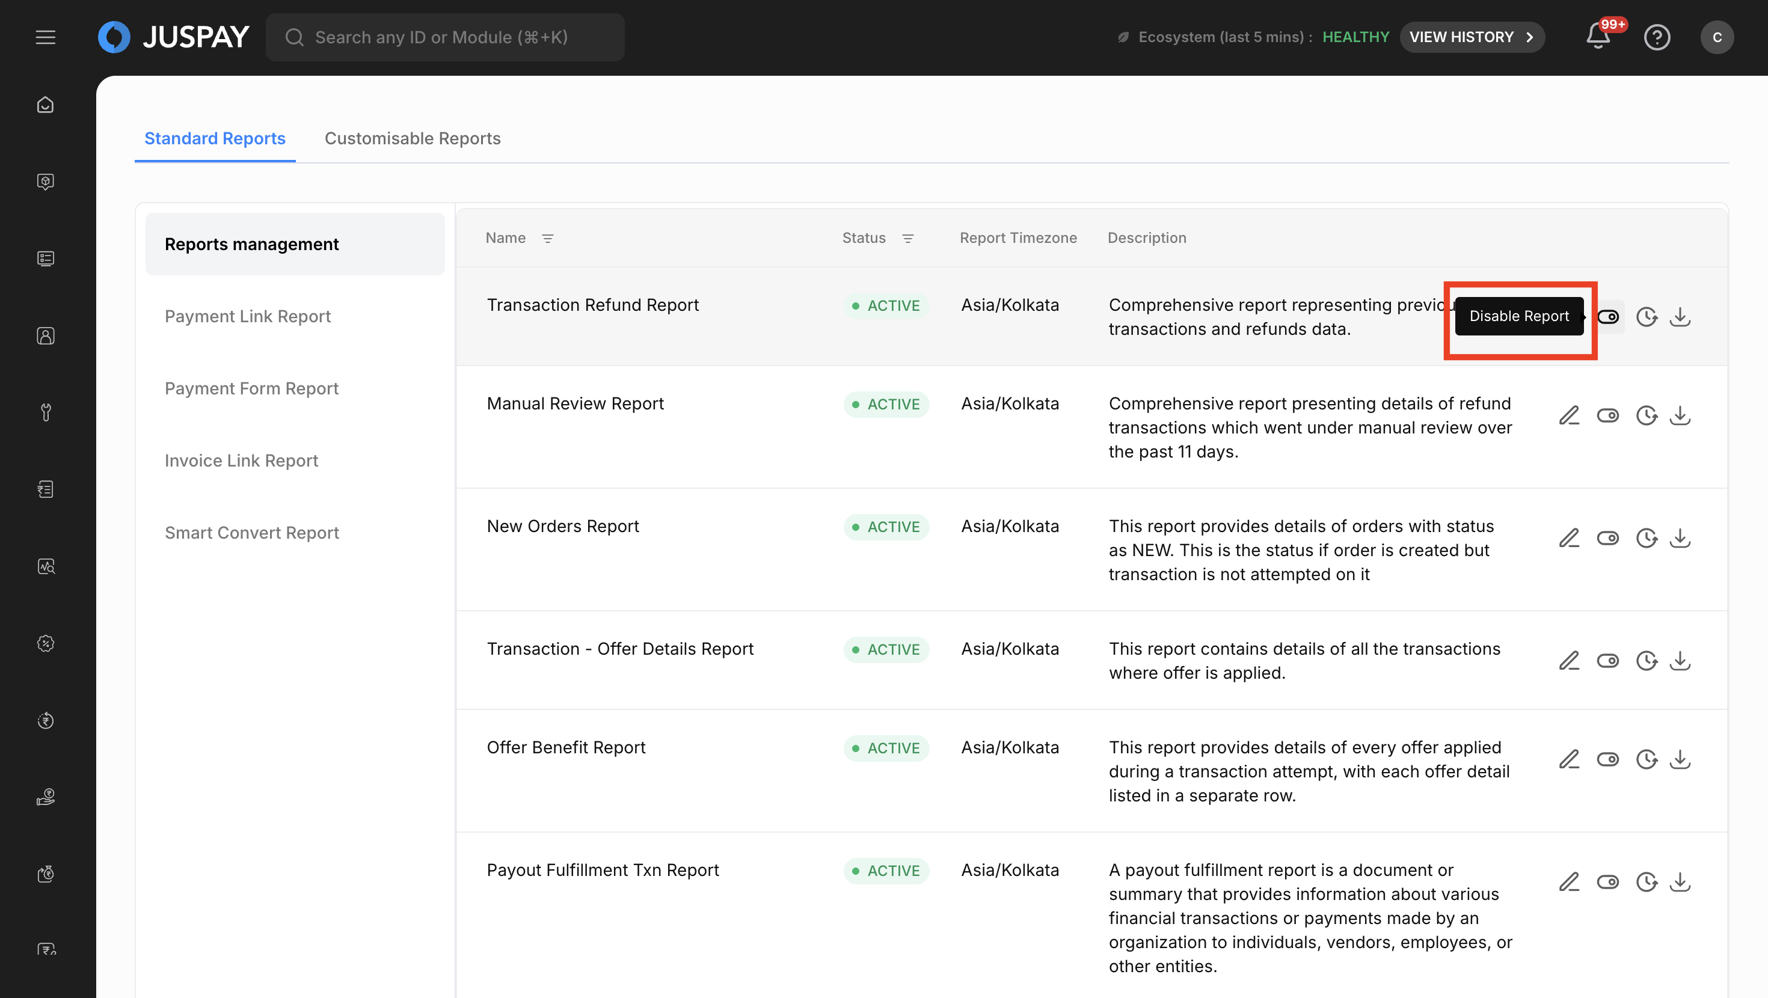1768x998 pixels.
Task: Open the Status column filter
Action: tap(907, 238)
